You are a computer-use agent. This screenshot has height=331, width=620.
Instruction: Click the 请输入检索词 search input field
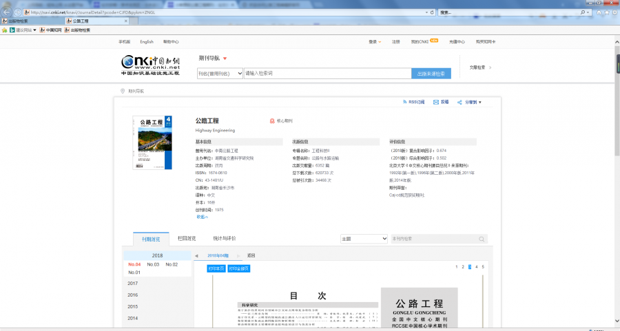[327, 73]
